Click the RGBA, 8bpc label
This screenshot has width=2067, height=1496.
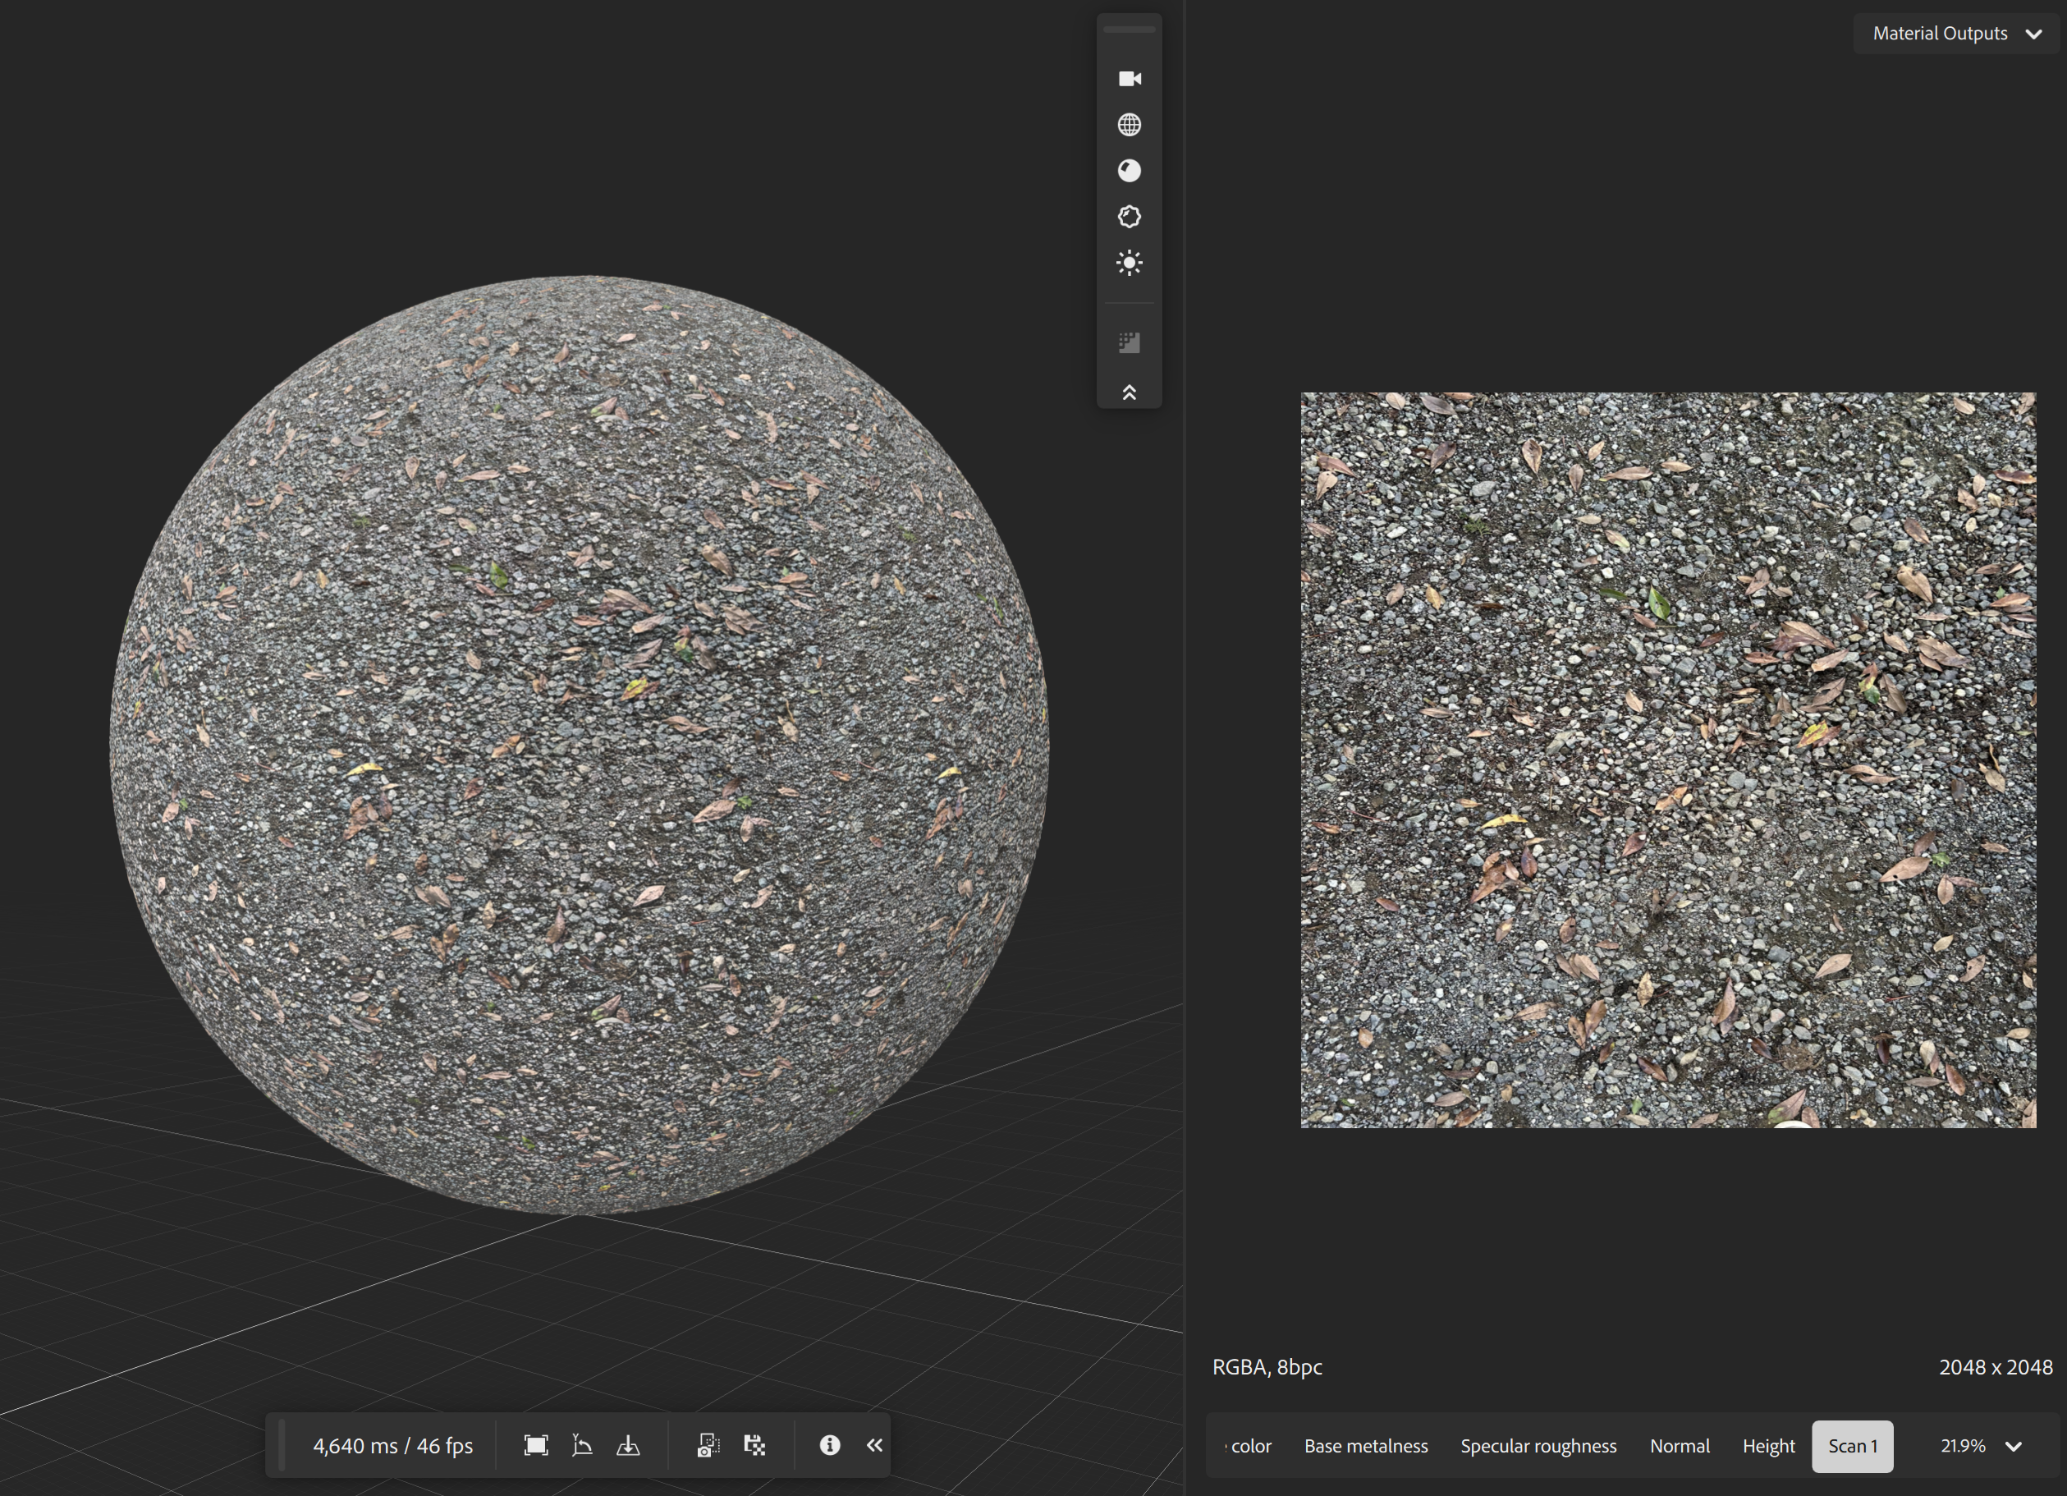click(1267, 1366)
